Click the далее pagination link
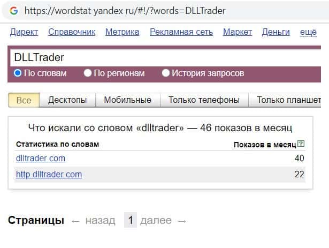Image resolution: width=329 pixels, height=248 pixels. pos(156,220)
